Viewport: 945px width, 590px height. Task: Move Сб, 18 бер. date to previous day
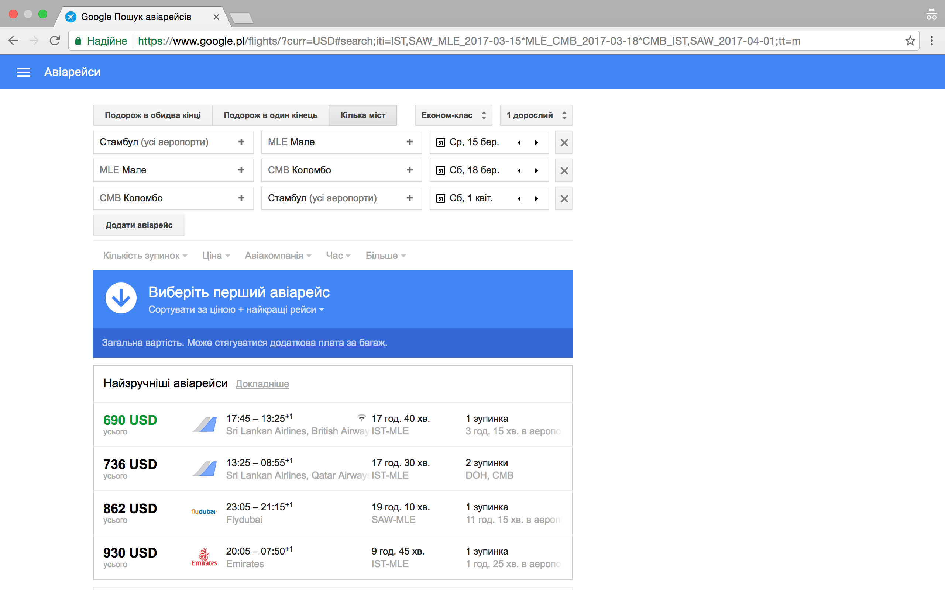(x=519, y=170)
